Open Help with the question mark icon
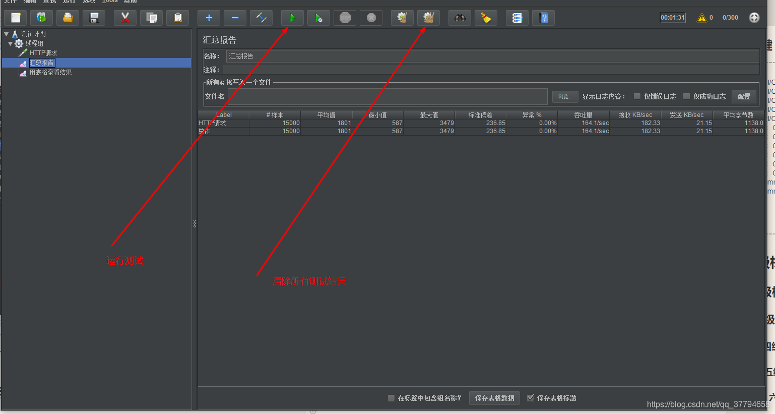This screenshot has width=775, height=414. coord(544,18)
